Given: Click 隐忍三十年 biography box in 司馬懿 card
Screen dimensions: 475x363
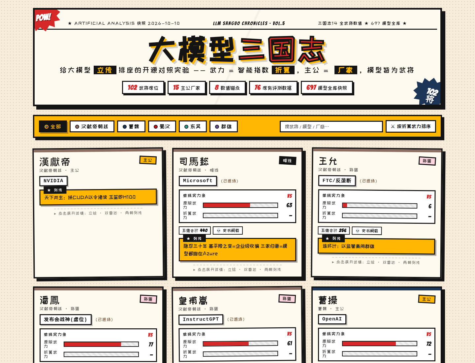Looking at the screenshot, I should 237,250.
